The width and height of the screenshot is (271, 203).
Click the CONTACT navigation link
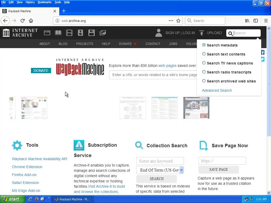pos(153,44)
